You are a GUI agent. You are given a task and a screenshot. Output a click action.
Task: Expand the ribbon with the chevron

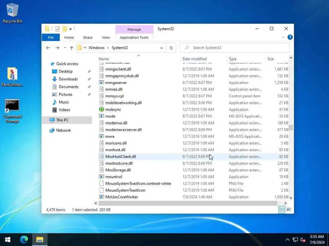click(x=283, y=37)
